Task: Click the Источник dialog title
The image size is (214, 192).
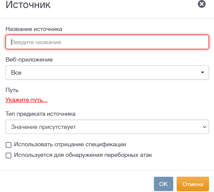Action: pyautogui.click(x=28, y=5)
